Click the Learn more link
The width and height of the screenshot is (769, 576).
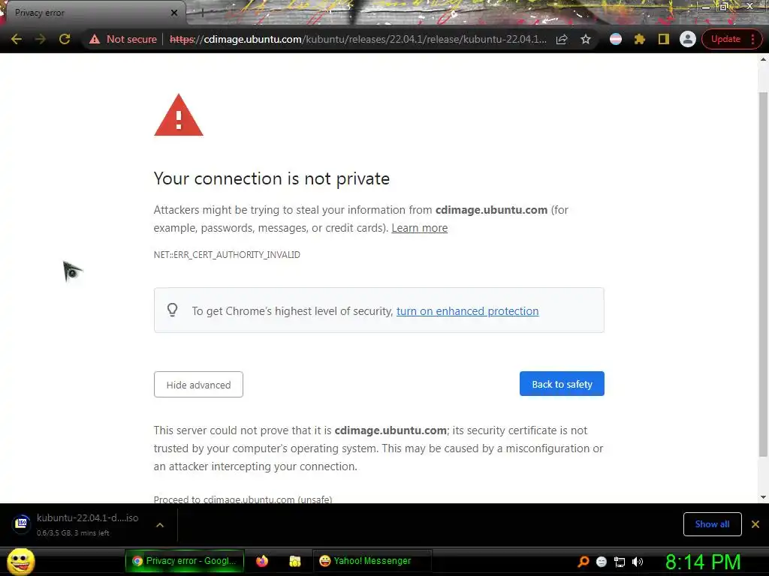419,228
